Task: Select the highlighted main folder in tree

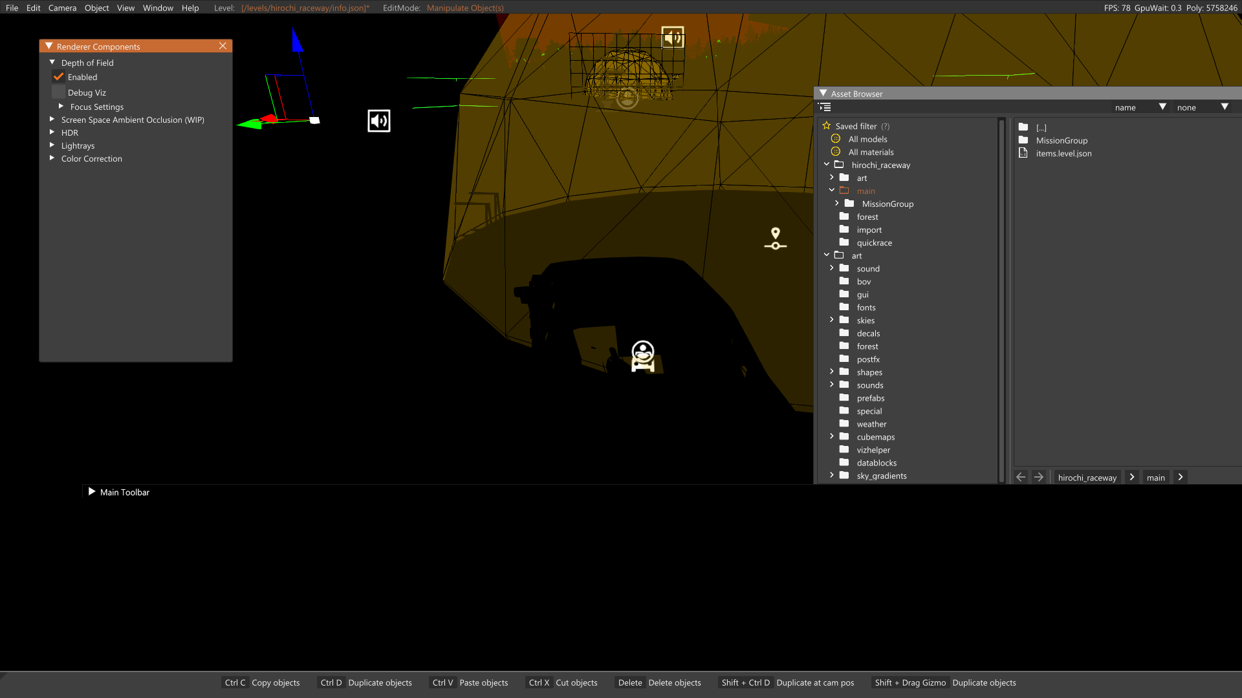Action: click(x=866, y=191)
